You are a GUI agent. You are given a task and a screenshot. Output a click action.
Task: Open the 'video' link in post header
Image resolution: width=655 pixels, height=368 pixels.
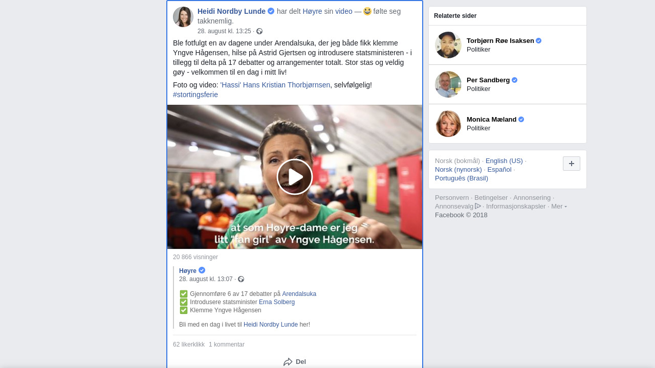(344, 11)
